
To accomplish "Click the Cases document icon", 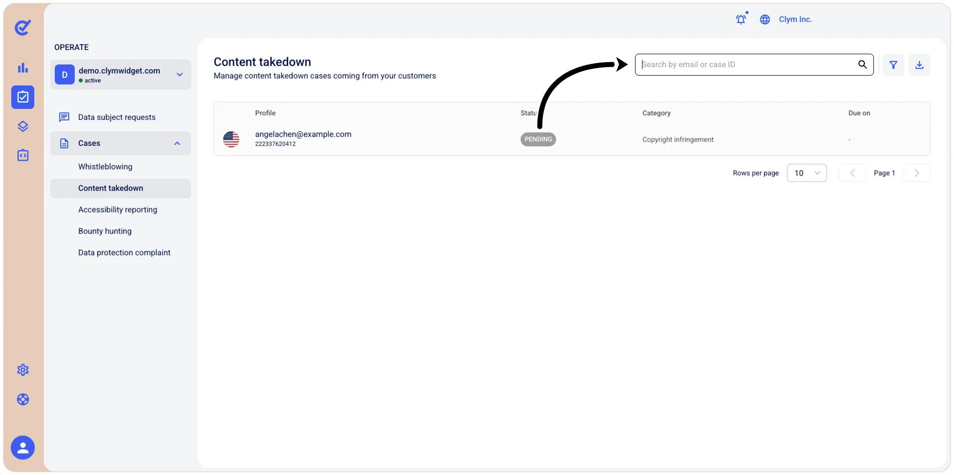I will tap(64, 143).
